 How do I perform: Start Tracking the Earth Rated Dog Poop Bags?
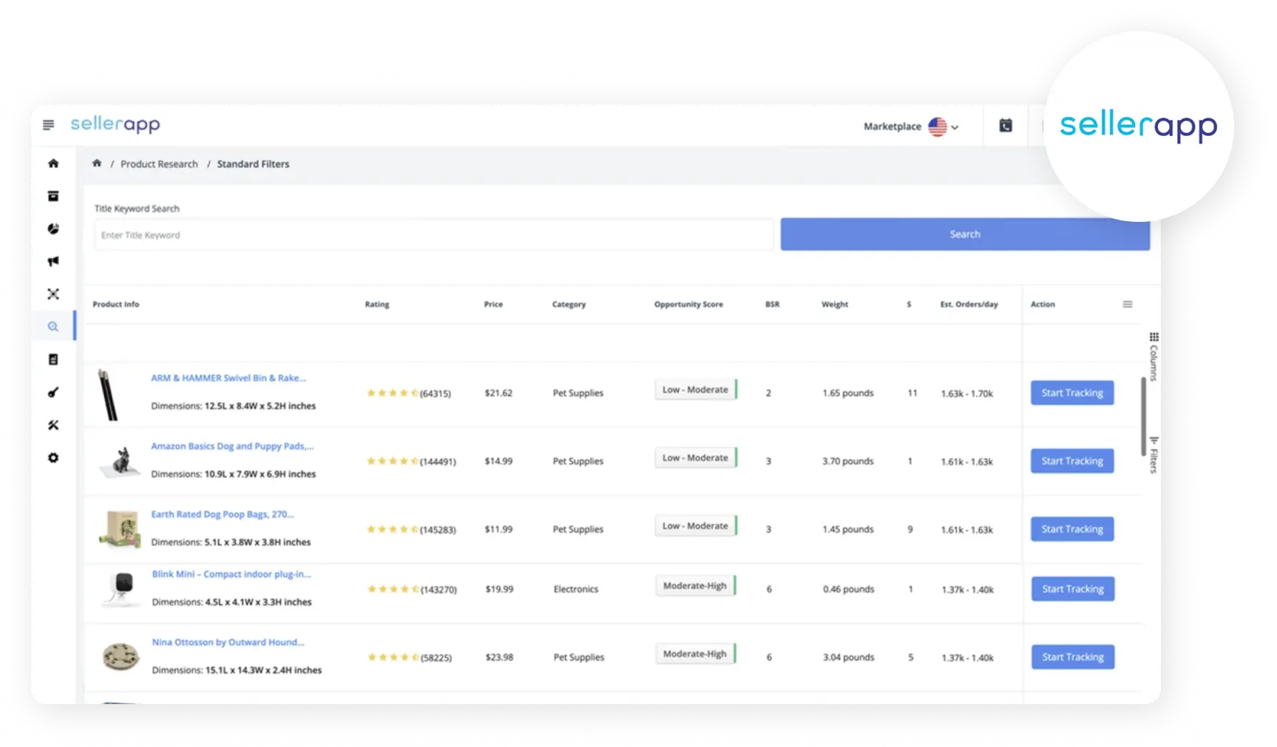click(x=1072, y=529)
